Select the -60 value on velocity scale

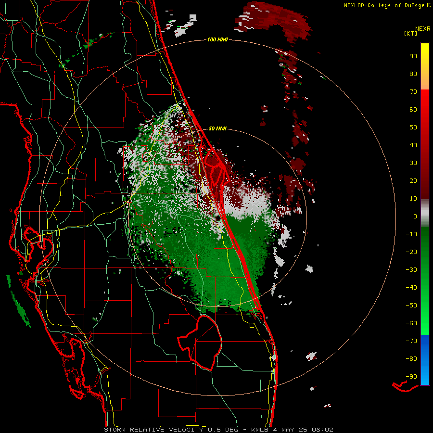[x=411, y=323]
